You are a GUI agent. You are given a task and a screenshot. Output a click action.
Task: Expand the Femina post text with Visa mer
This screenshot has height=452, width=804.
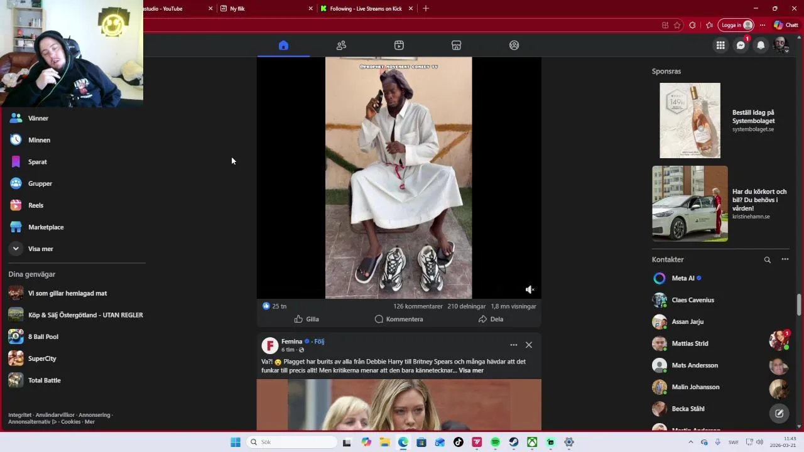471,370
